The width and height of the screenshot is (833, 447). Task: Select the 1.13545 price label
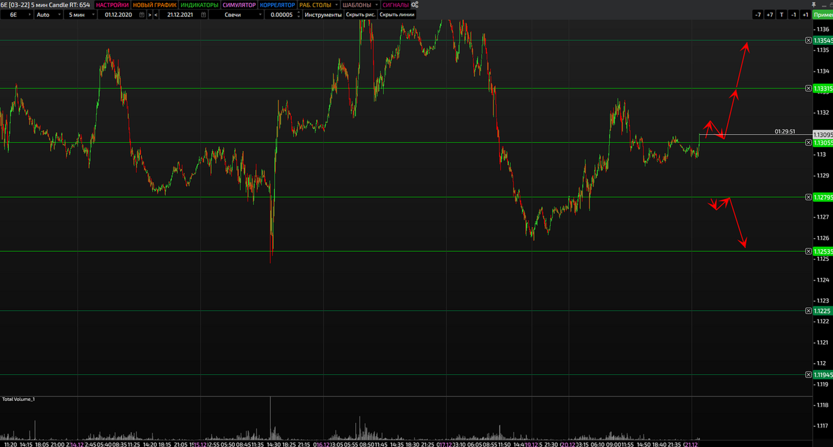coord(823,40)
